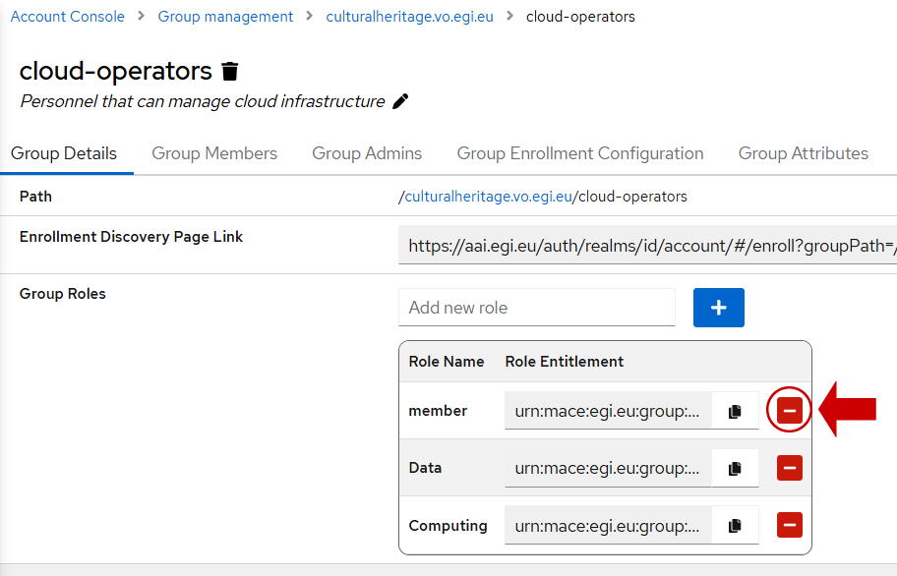
Task: Remove the Data role
Action: (790, 468)
